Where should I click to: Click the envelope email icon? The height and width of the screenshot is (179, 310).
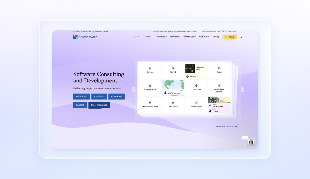click(203, 32)
